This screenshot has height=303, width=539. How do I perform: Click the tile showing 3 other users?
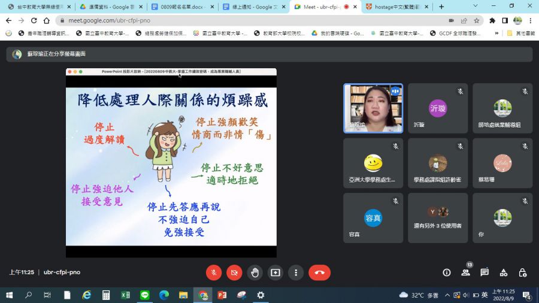[438, 218]
